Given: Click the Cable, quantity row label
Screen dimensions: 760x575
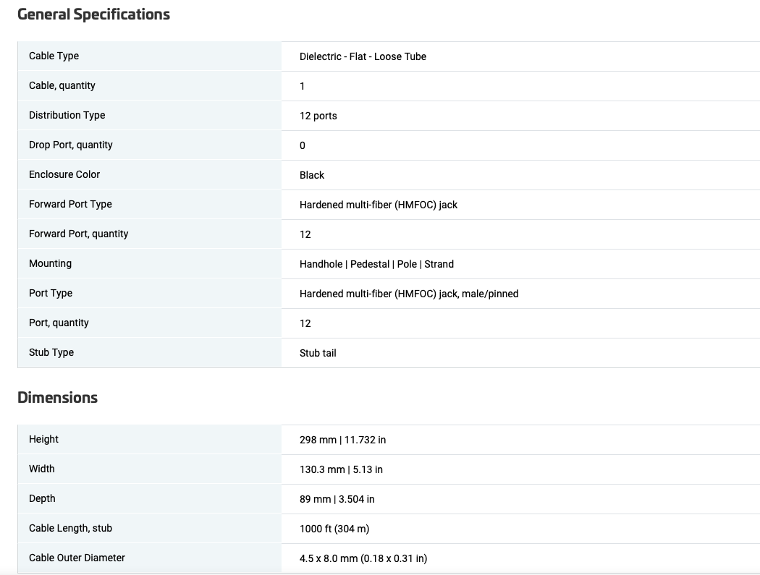Looking at the screenshot, I should pos(62,85).
